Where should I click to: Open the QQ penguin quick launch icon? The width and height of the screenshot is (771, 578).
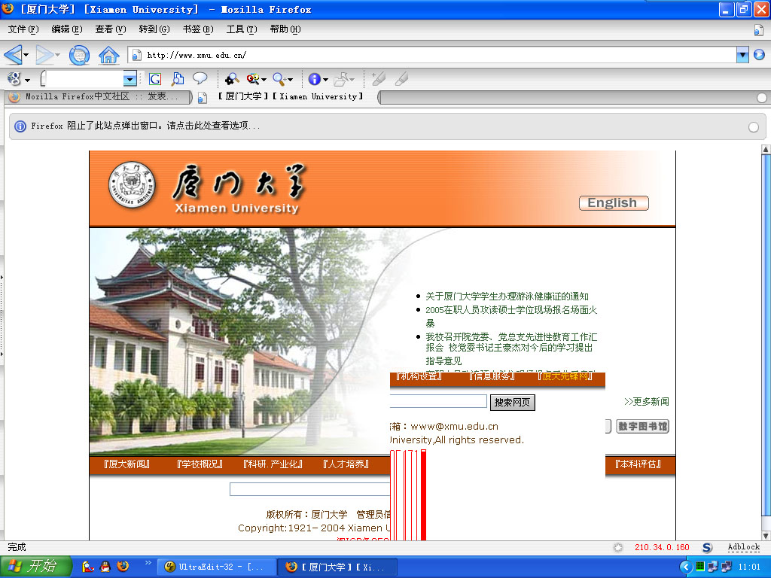pyautogui.click(x=105, y=567)
